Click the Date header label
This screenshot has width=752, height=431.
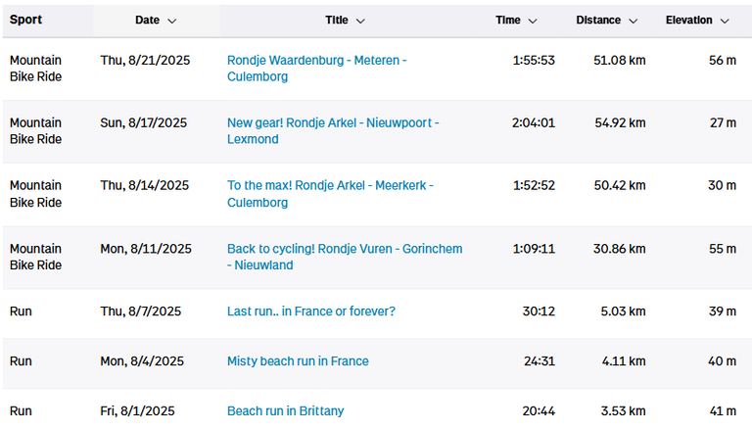[x=147, y=21]
